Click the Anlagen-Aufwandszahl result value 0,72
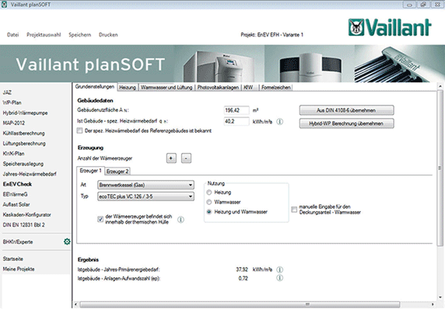Screen dimensions: 445x309 click(243, 278)
